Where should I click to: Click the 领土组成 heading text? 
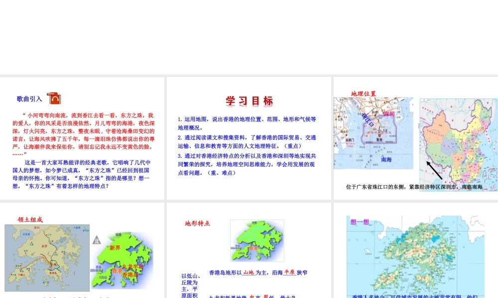point(30,220)
